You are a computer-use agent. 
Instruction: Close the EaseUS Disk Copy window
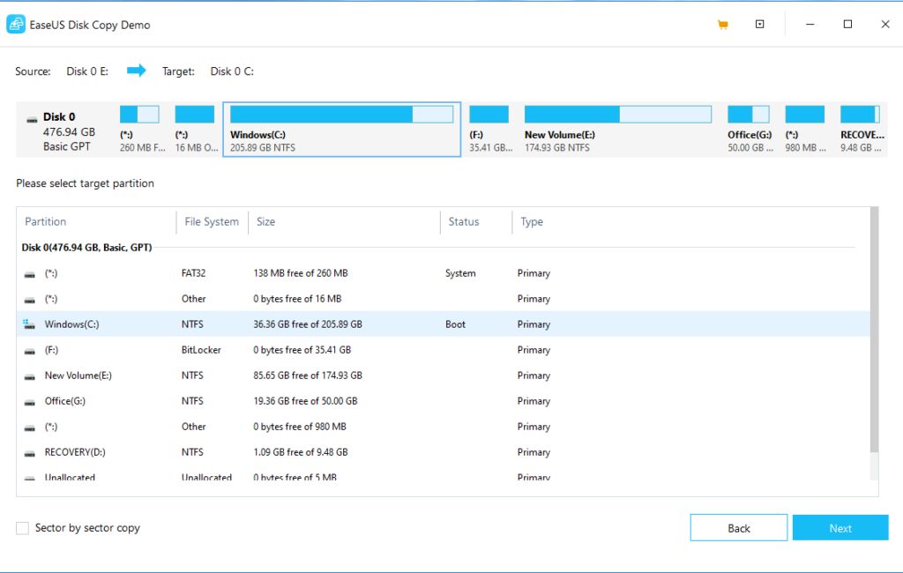click(x=885, y=24)
